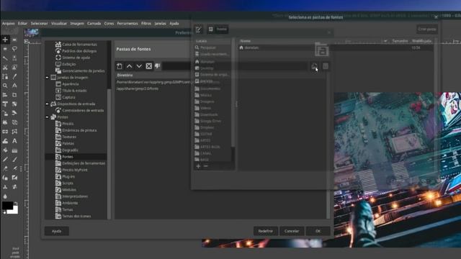This screenshot has height=259, width=461.
Task: Click the Ajuda button in Preferences
Action: 56,231
